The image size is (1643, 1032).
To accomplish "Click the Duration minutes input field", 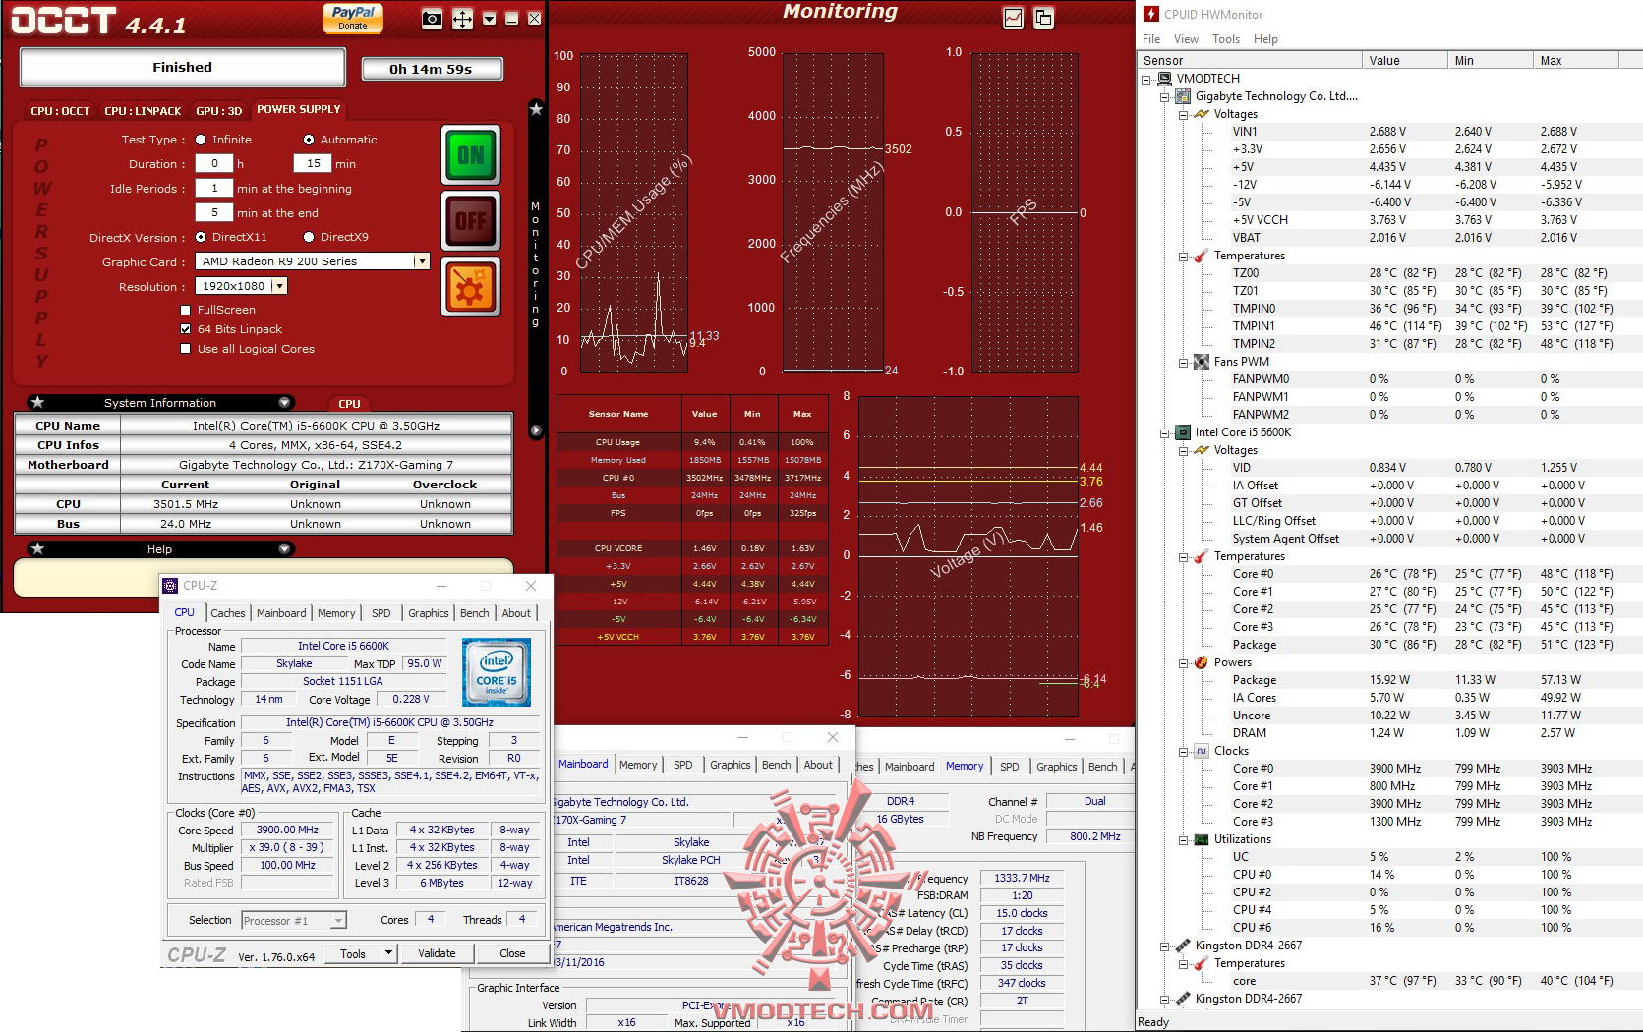I will [x=313, y=164].
